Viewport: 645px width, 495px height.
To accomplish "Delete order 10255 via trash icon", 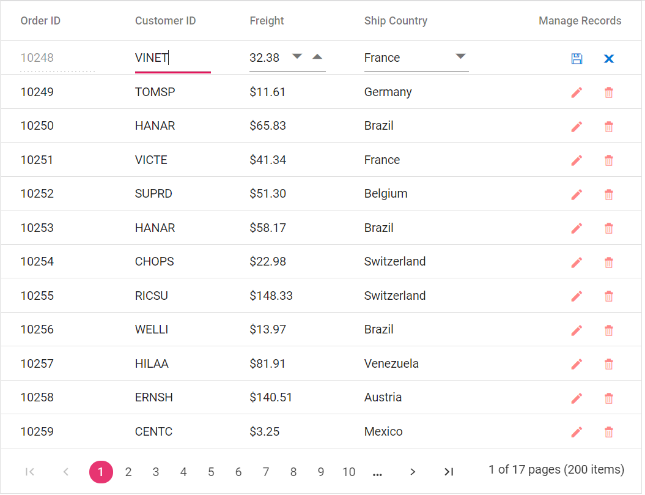I will pos(609,296).
